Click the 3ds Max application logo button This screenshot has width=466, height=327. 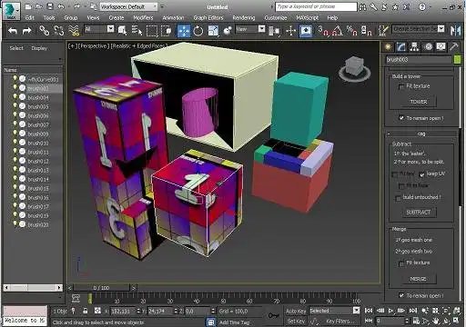(11, 11)
